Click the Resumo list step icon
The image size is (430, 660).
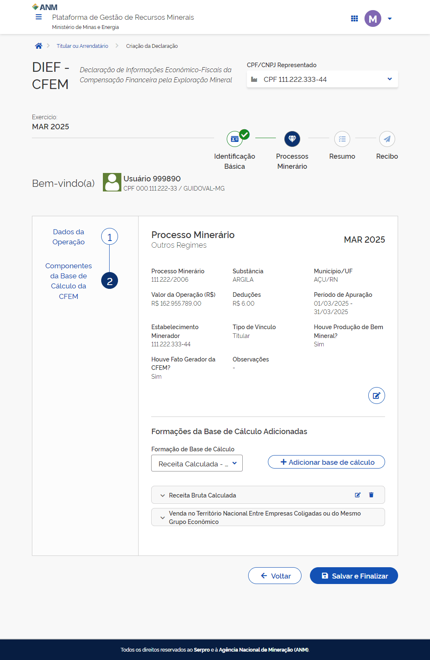(x=342, y=139)
